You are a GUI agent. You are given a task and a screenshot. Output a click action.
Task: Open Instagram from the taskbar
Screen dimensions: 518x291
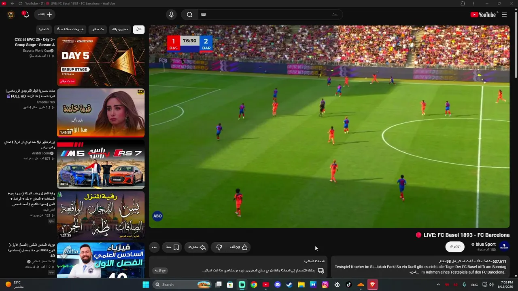[325, 285]
